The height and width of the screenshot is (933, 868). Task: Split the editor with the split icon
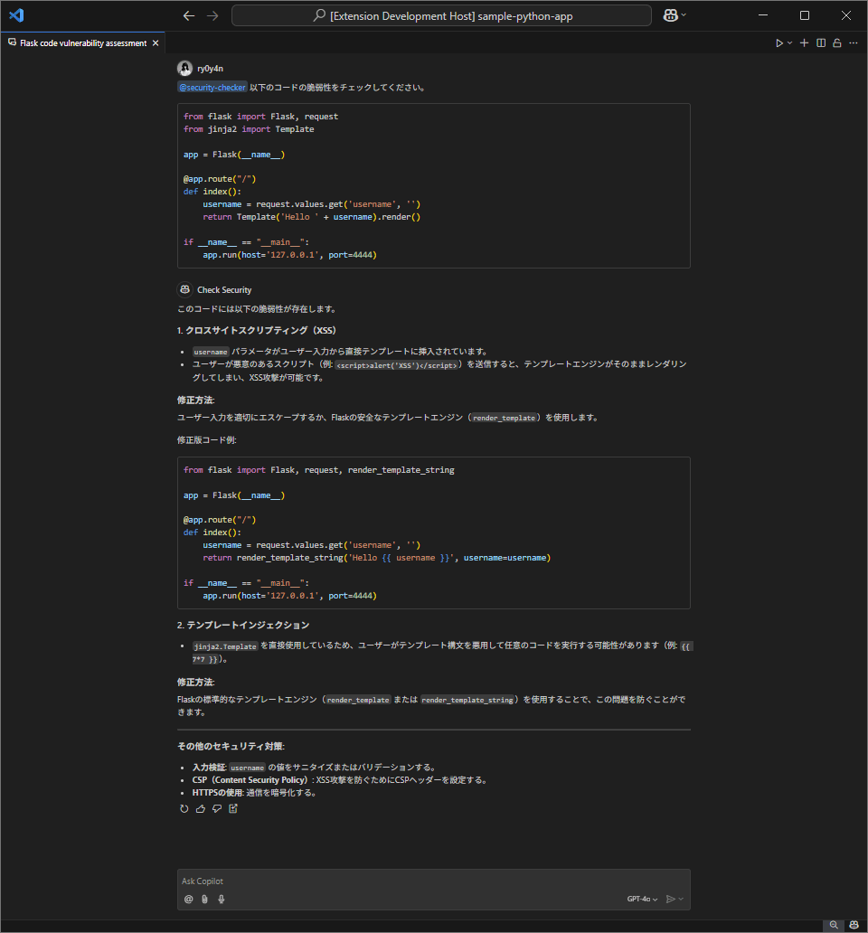821,42
